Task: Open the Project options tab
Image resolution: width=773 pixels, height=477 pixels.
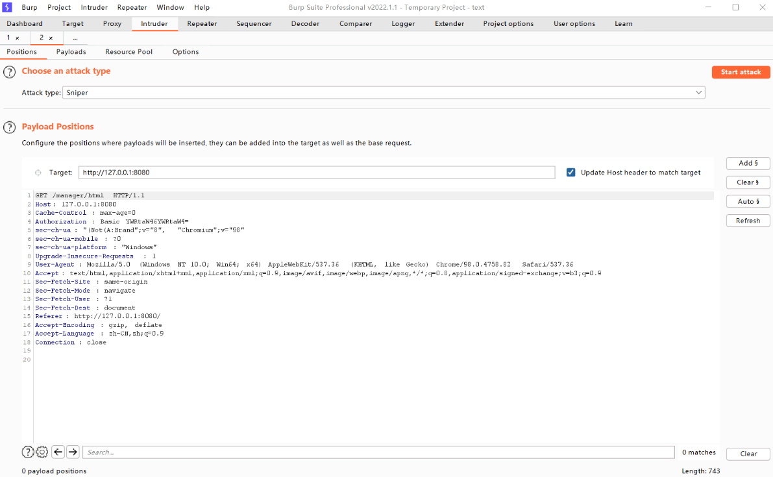Action: tap(508, 23)
